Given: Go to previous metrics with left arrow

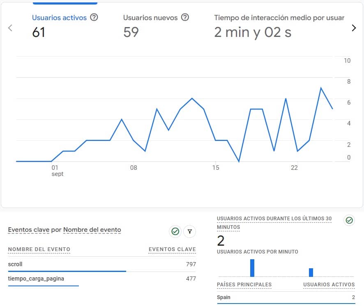Looking at the screenshot, I should (10, 28).
